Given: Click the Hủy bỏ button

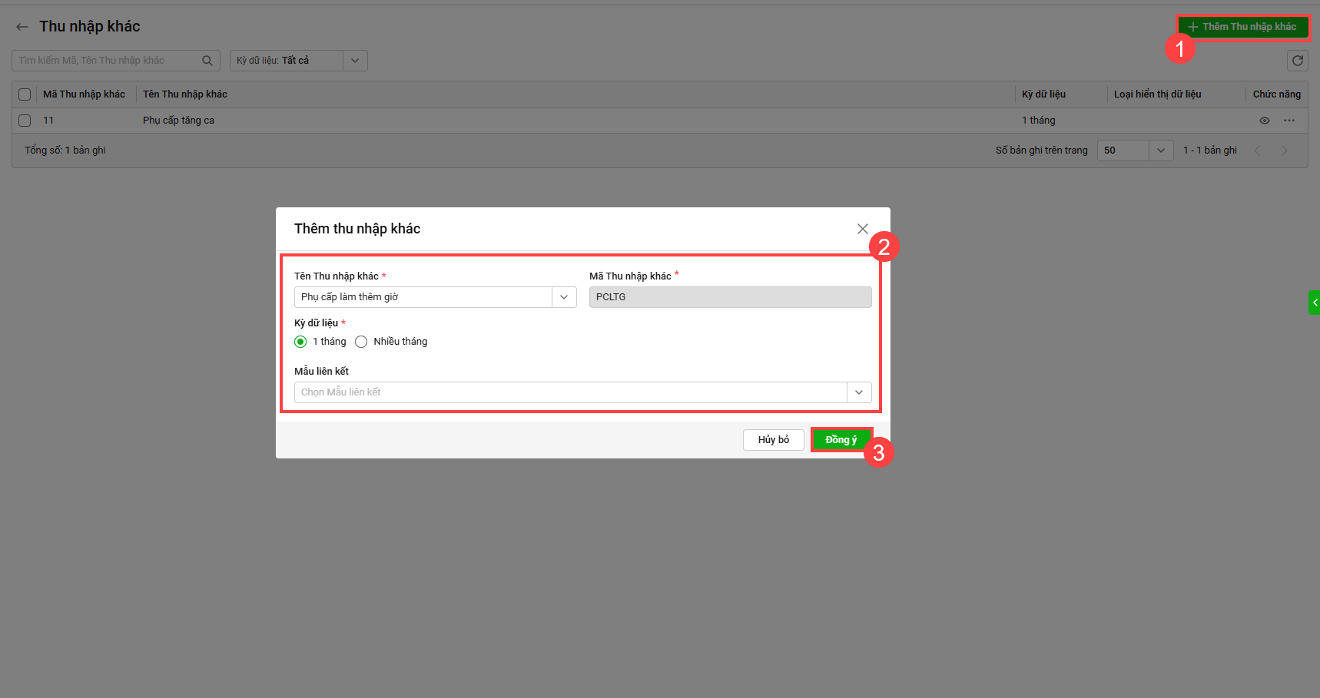Looking at the screenshot, I should click(773, 440).
